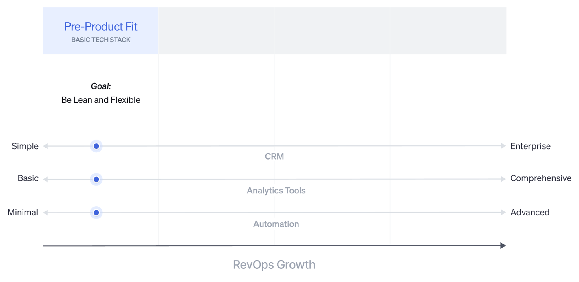This screenshot has height=282, width=579.
Task: Click the right arrow beside Enterprise
Action: tap(503, 146)
